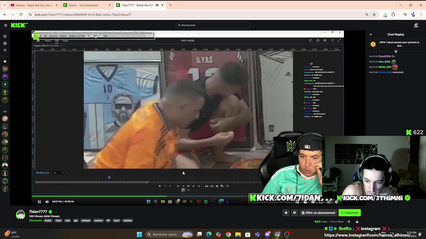Follow channel with the heart button
The height and width of the screenshot is (239, 426).
tap(294, 213)
